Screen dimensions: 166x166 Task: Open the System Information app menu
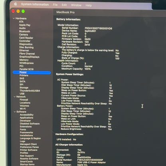click(x=35, y=4)
